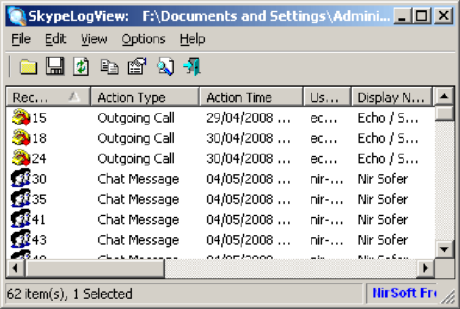Click the vertical scrollbar thumb
This screenshot has width=460, height=309.
pos(444,113)
